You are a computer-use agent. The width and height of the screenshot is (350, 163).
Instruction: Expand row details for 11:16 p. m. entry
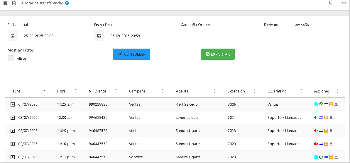[x=13, y=144]
